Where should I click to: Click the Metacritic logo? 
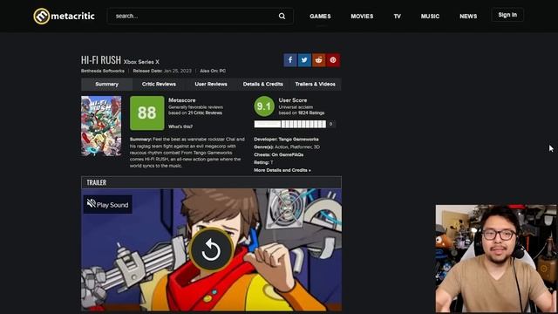tap(64, 16)
